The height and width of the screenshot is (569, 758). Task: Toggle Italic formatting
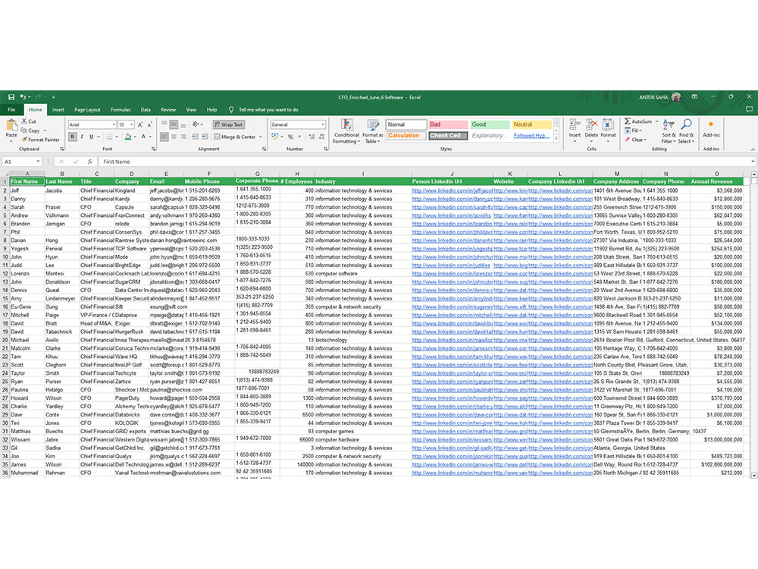point(82,137)
